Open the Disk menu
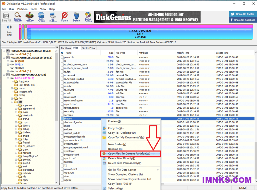The width and height of the screenshot is (257, 190). (12, 9)
